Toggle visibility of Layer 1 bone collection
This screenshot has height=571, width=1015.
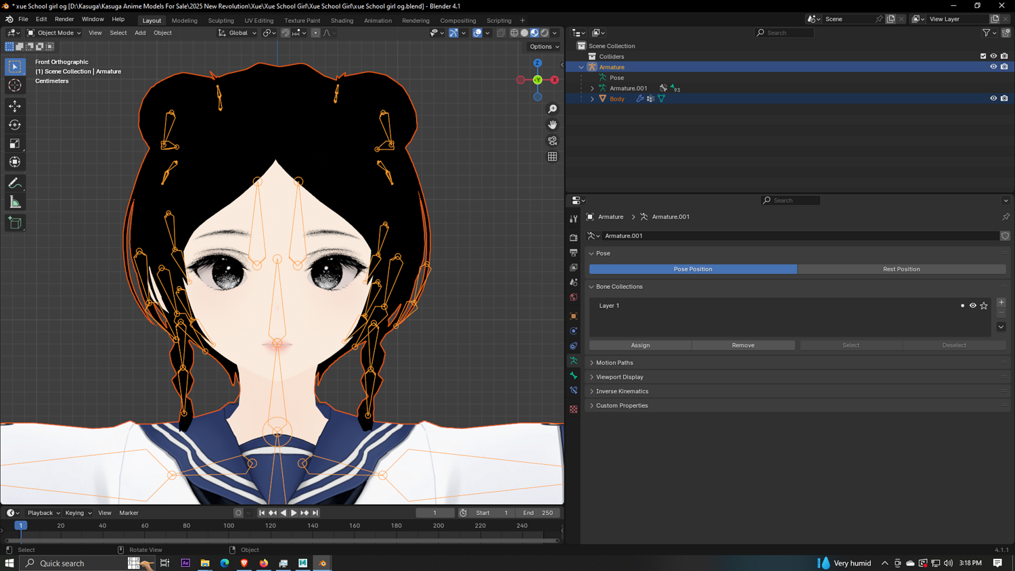click(x=972, y=306)
